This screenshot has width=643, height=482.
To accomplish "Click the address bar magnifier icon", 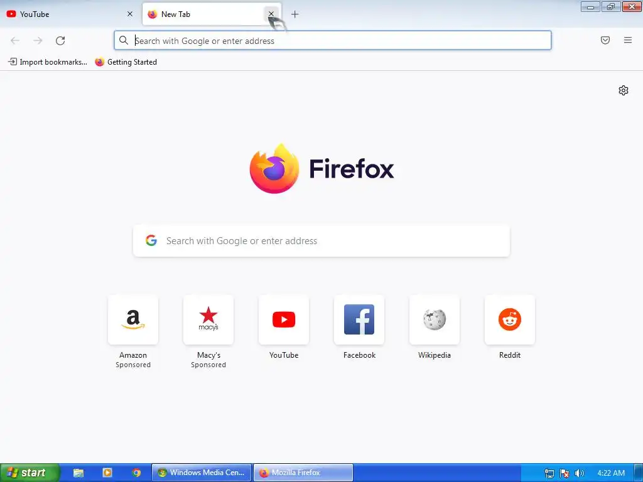I will pyautogui.click(x=124, y=40).
